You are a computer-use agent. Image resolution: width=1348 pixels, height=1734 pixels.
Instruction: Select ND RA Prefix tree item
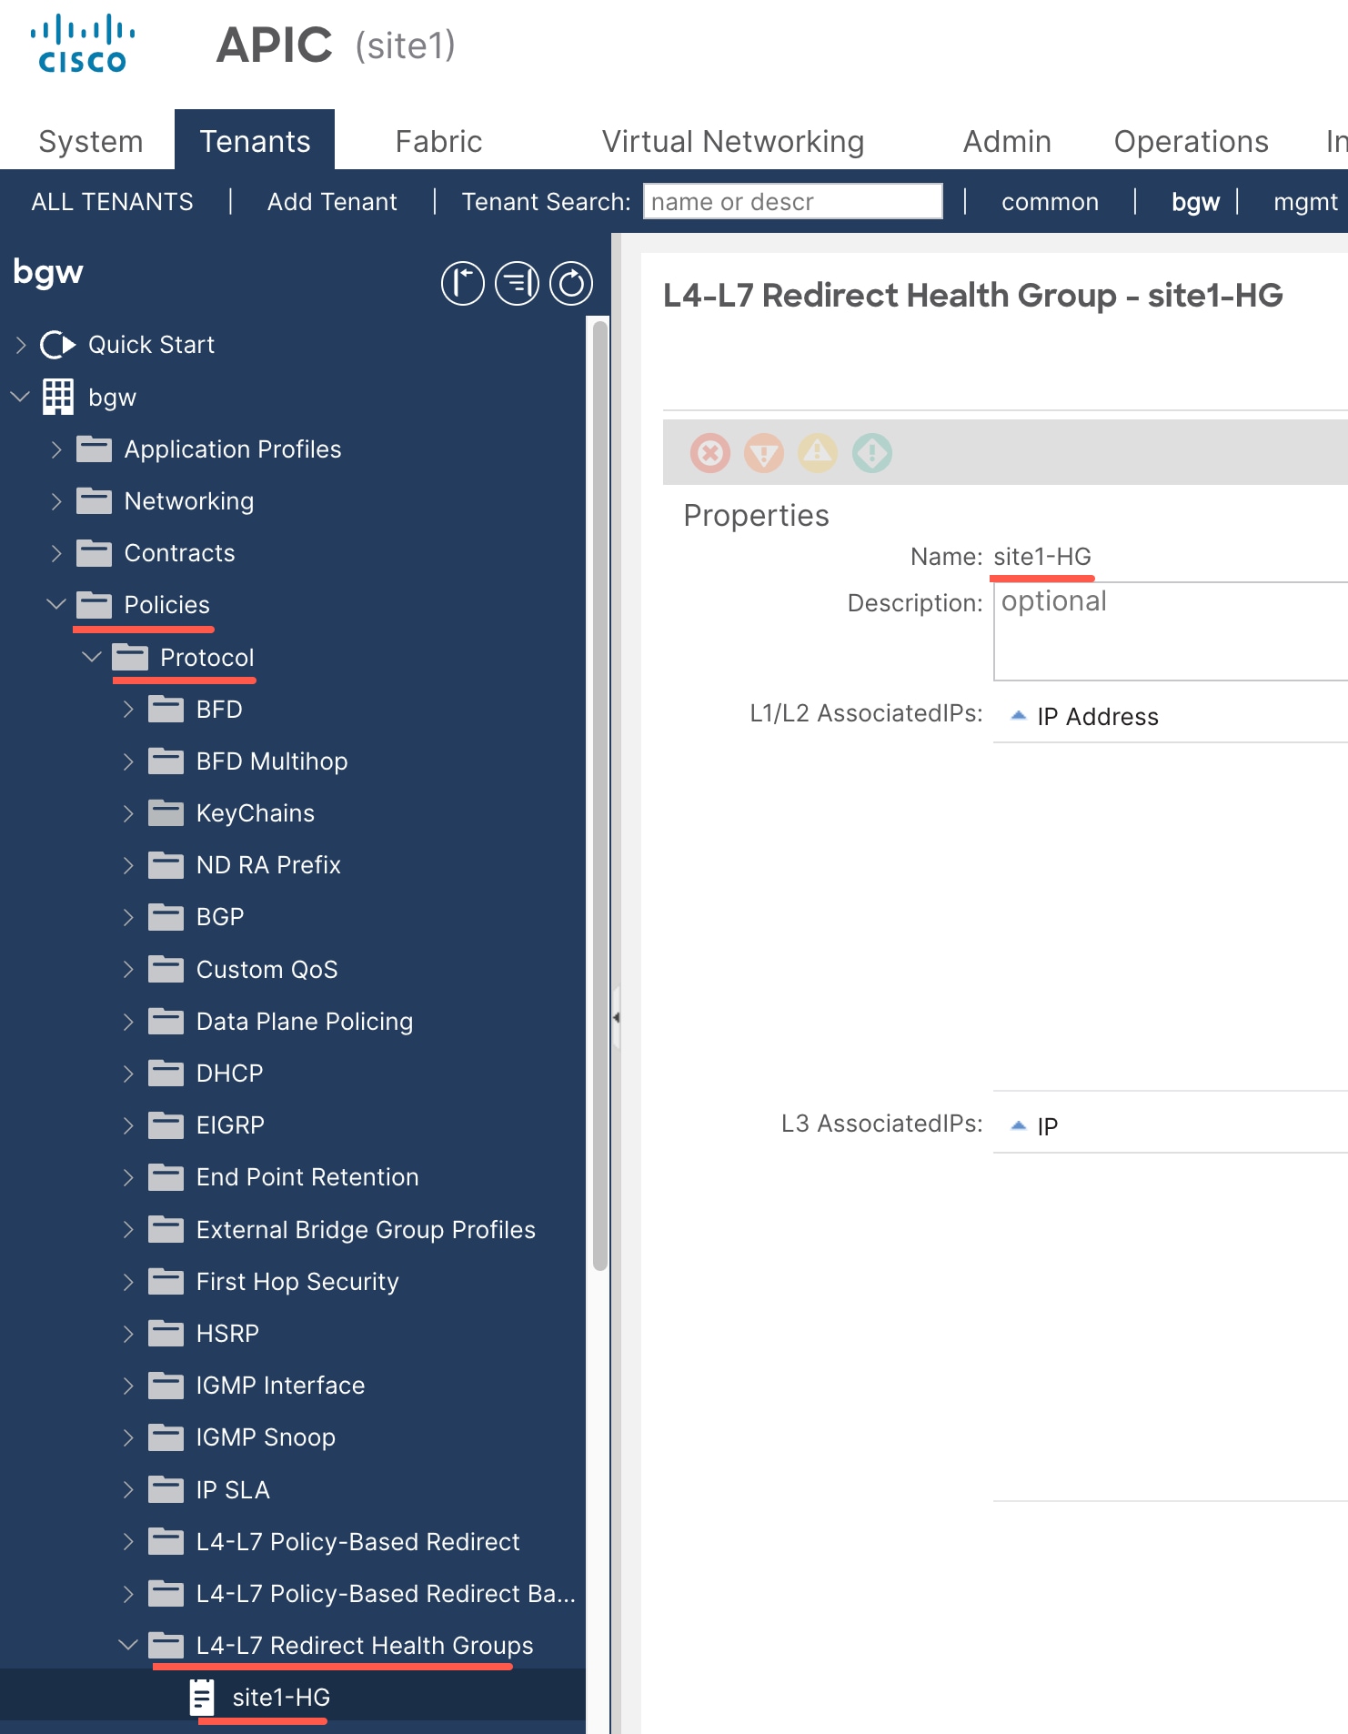click(x=268, y=865)
